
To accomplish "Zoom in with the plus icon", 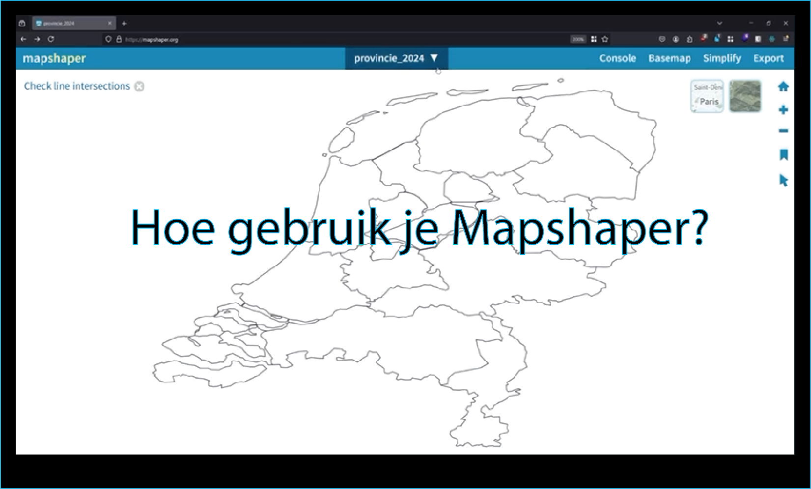I will coord(783,110).
